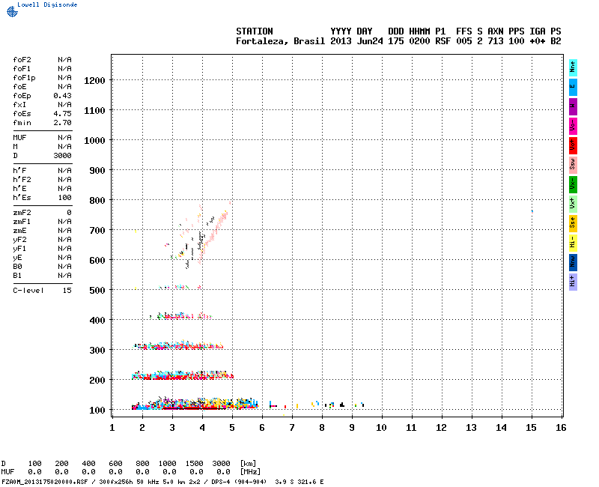Select the light green Vx+ legend swatch

(573, 204)
